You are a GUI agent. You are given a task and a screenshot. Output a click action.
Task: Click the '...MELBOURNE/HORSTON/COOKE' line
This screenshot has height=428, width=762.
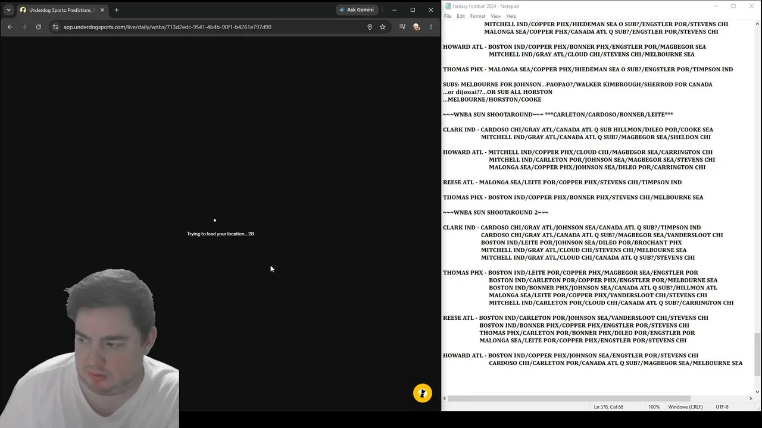(x=492, y=99)
